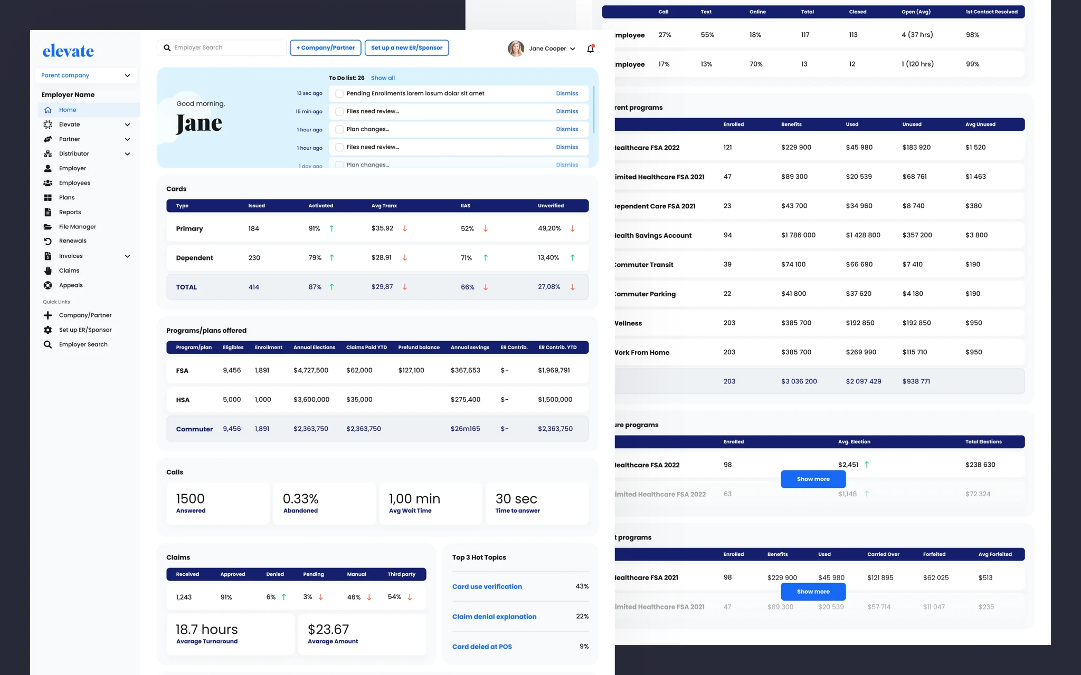Click the To Do list scrollbar
Image resolution: width=1081 pixels, height=675 pixels.
click(x=594, y=110)
